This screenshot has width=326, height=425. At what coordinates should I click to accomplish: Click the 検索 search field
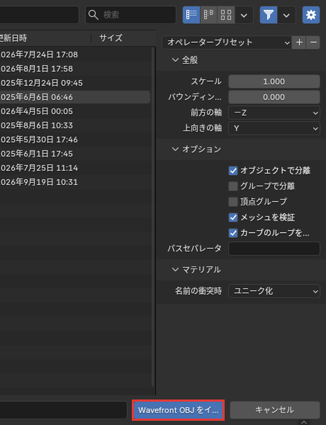(x=131, y=15)
